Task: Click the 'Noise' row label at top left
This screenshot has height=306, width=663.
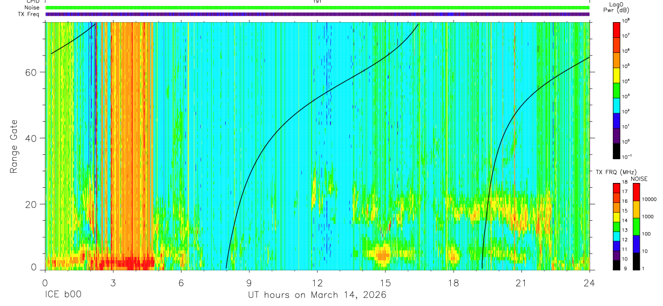Action: pyautogui.click(x=32, y=8)
